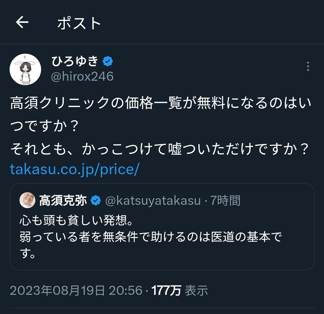Click the 表示 label next to the view count
This screenshot has height=314, width=324.
[x=196, y=290]
